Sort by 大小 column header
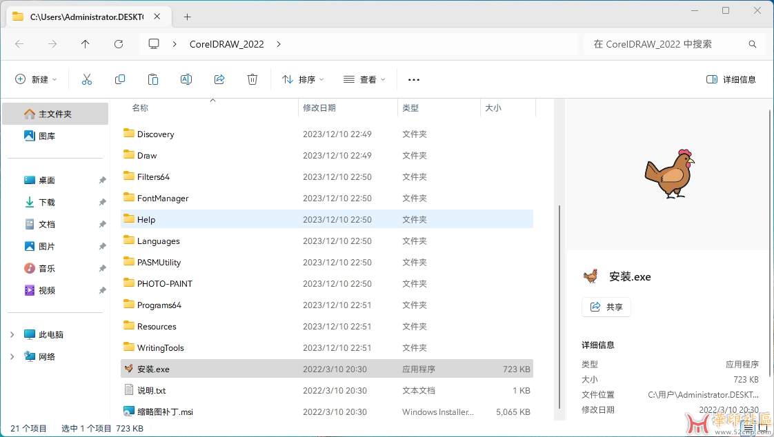The image size is (774, 437). [493, 108]
